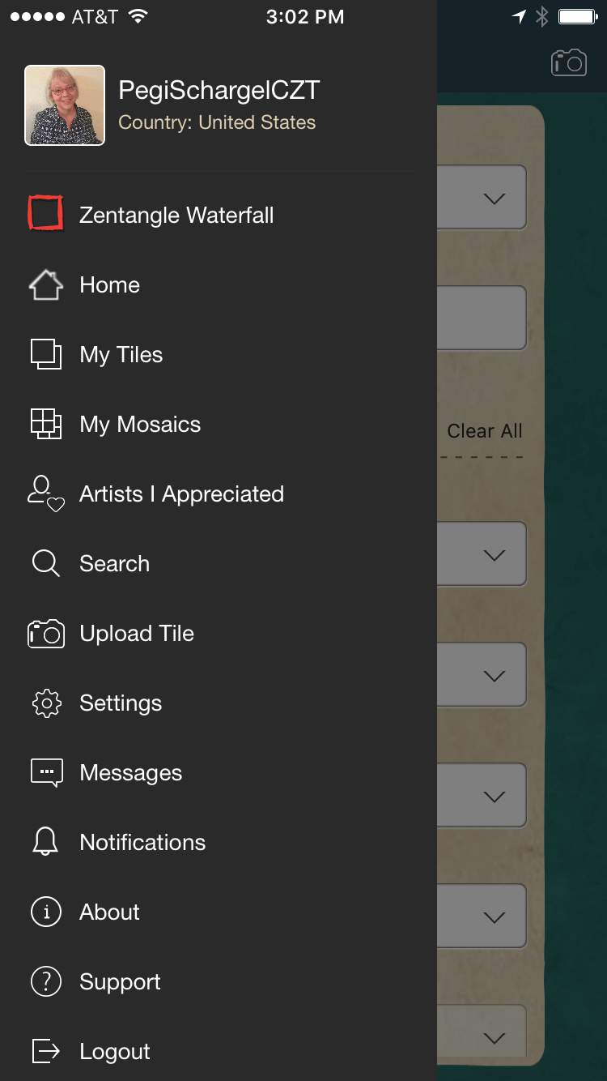Open Zentangle Waterfall via red square icon
607x1081 pixels.
pyautogui.click(x=45, y=214)
